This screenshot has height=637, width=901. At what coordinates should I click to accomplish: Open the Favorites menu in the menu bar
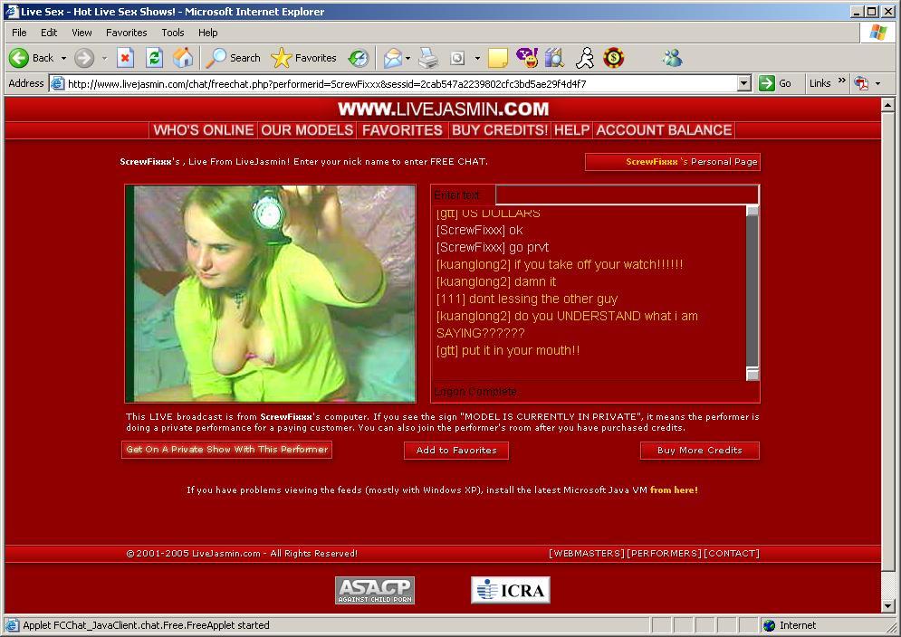(x=127, y=33)
